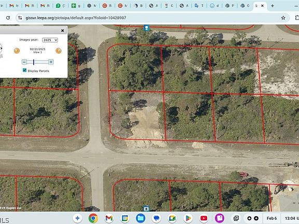Open Messages app from the shelf
The image size is (299, 224).
click(x=156, y=218)
